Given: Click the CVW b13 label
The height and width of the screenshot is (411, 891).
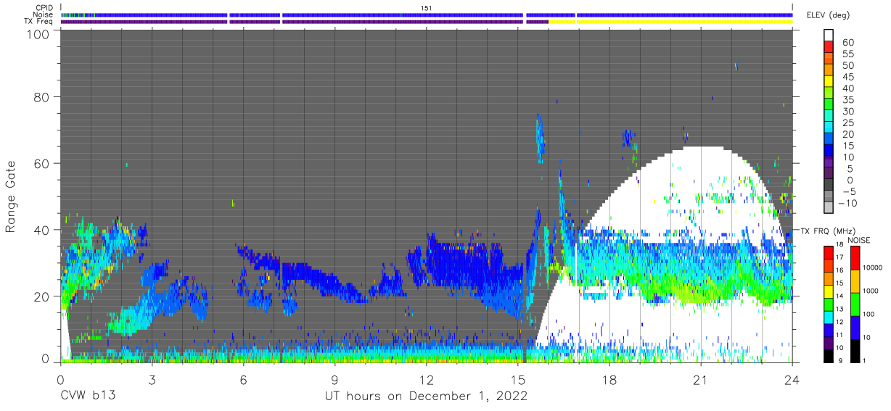Looking at the screenshot, I should coord(87,397).
